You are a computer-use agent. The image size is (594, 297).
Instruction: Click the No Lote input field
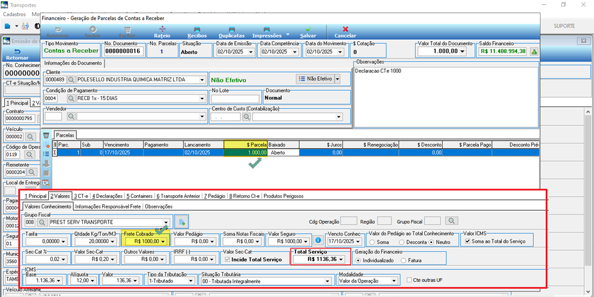(235, 99)
